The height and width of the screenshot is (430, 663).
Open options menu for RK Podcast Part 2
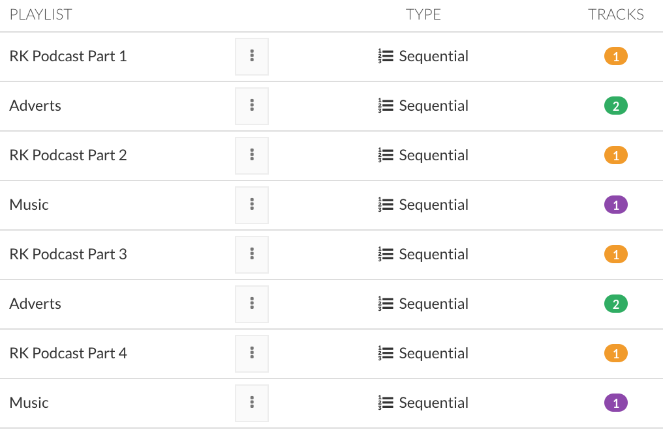[x=252, y=156]
